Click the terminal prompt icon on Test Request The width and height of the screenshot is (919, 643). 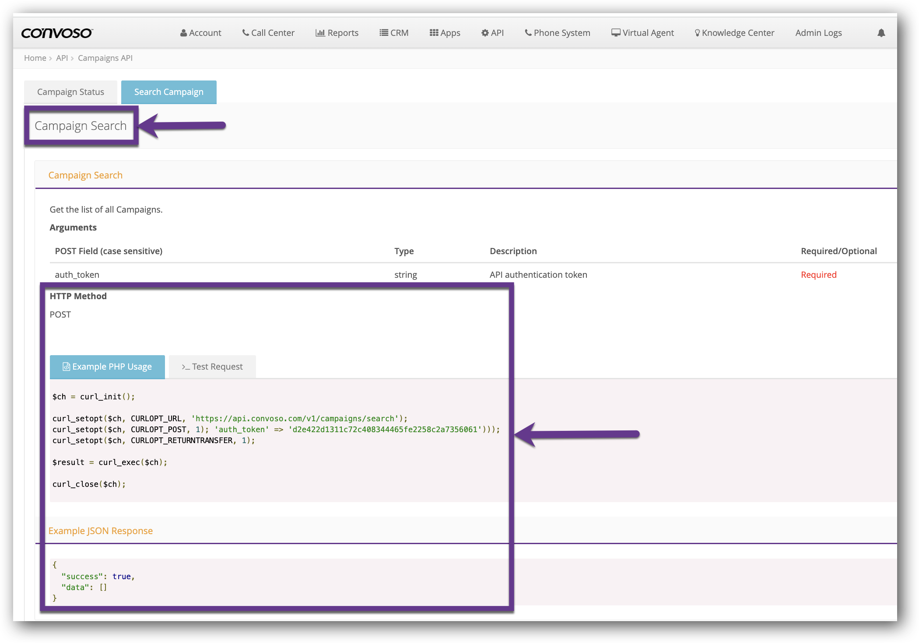(186, 367)
